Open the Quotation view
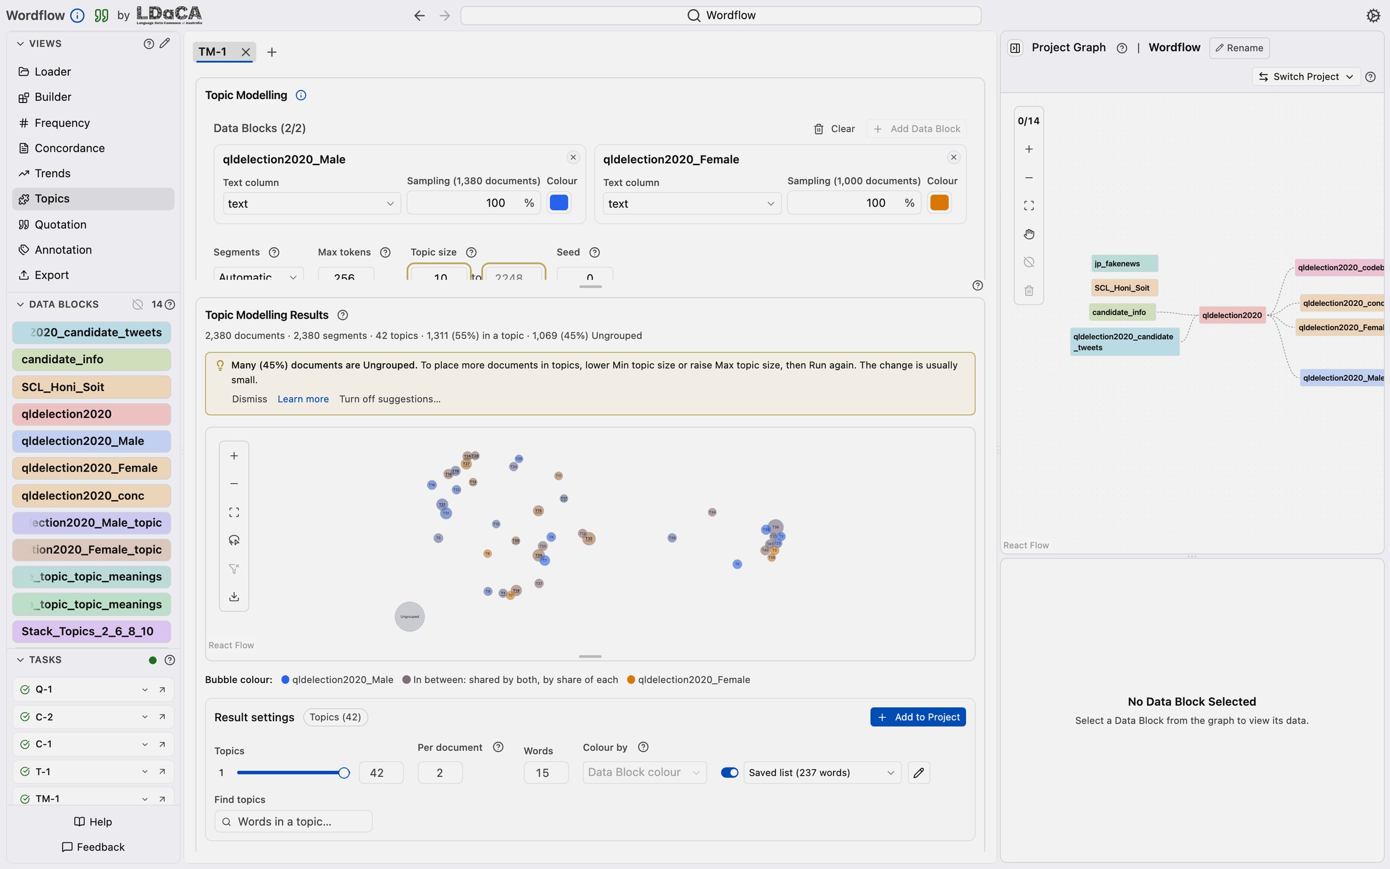This screenshot has height=869, width=1390. pos(93,225)
